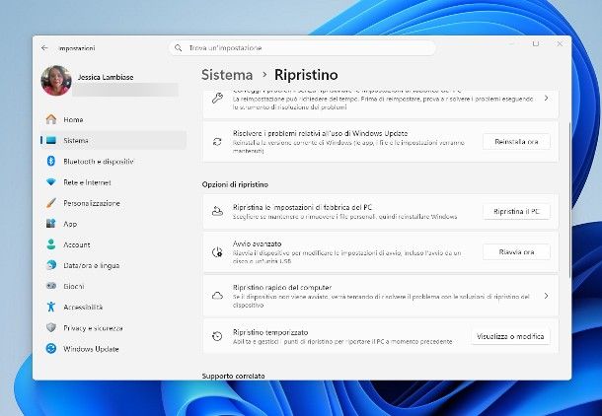
Task: Expand the troubleshooting row chevron
Action: (x=546, y=99)
